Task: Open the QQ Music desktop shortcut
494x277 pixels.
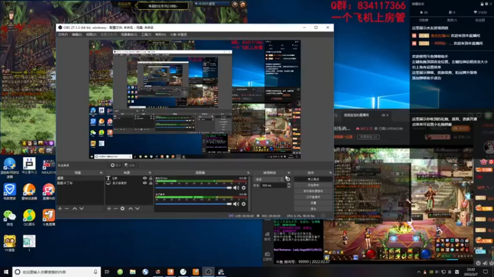Action: pyautogui.click(x=29, y=218)
